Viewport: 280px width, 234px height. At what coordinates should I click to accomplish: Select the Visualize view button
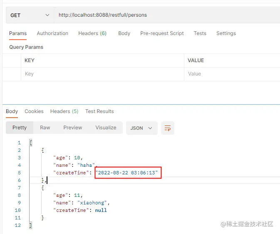106,128
